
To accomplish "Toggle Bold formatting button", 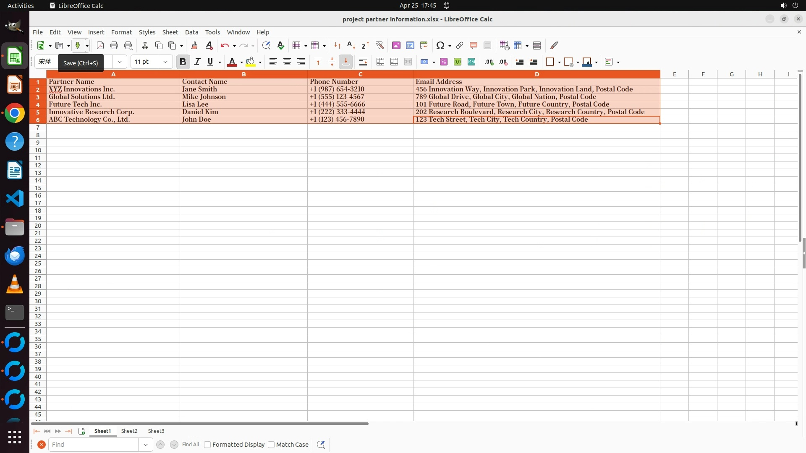I will pyautogui.click(x=183, y=62).
